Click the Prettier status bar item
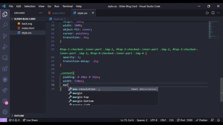Viewport: 223px width, 125px height. (201, 120)
